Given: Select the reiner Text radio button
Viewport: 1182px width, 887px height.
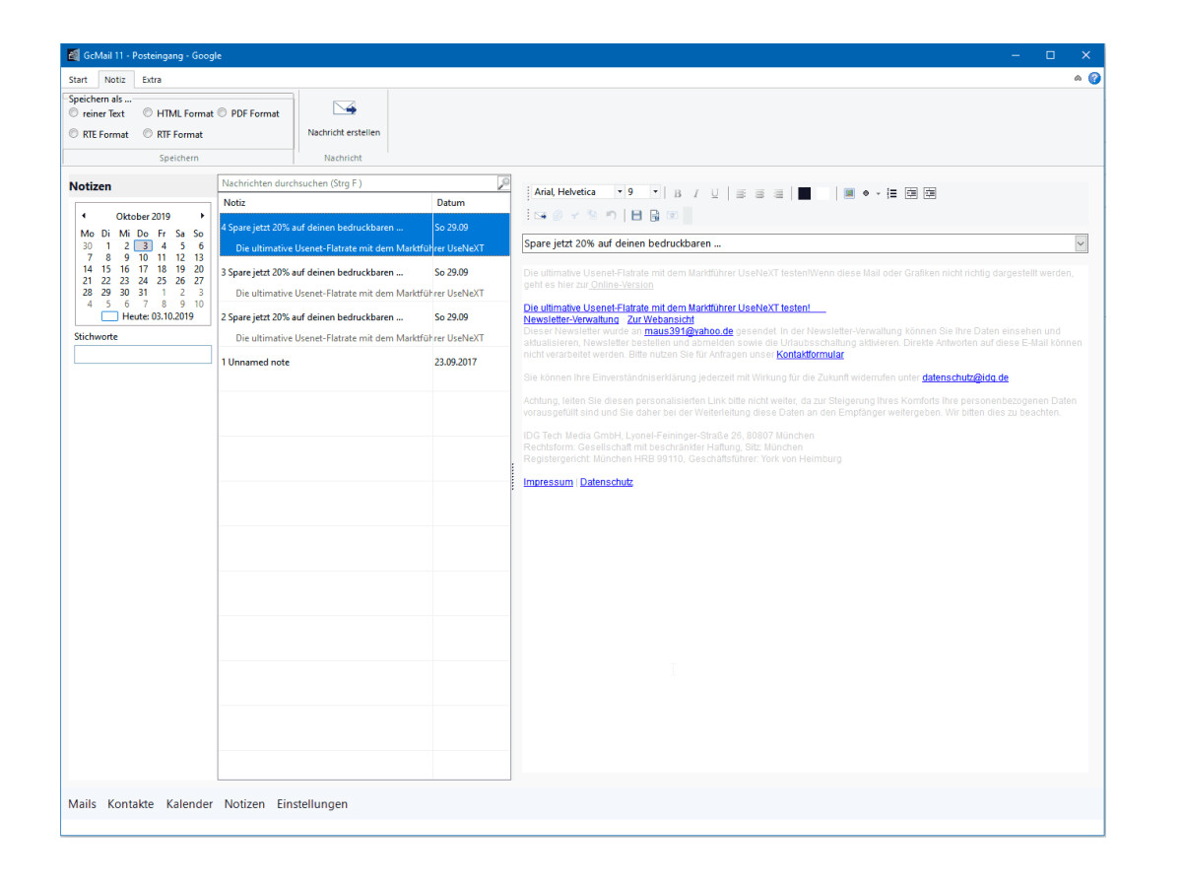Looking at the screenshot, I should coord(74,113).
